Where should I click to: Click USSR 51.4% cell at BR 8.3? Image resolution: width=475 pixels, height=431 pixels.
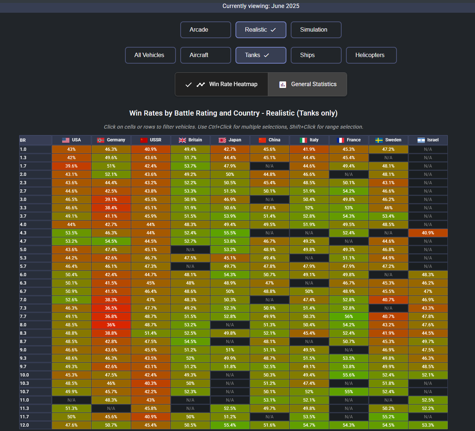[150, 333]
